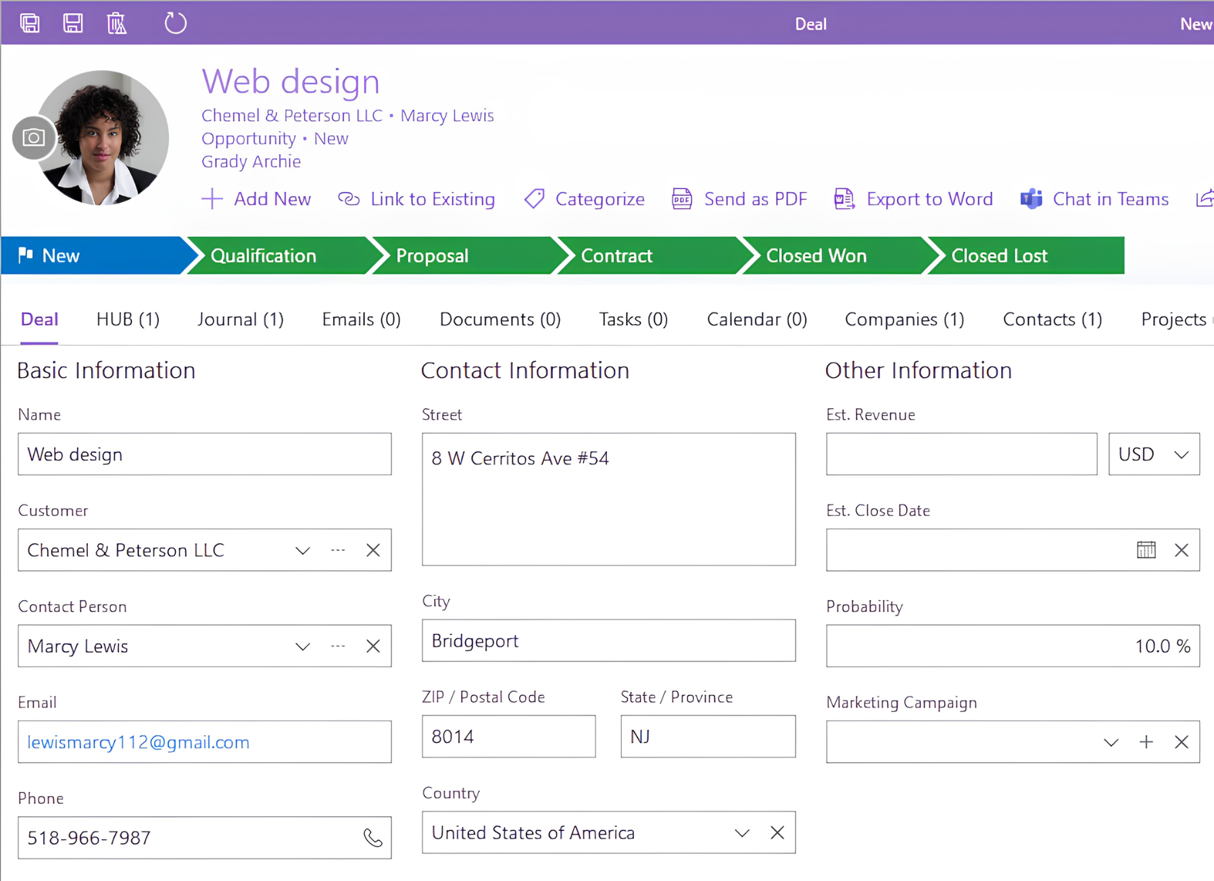Switch to the Deal tab
This screenshot has height=881, width=1214.
coord(39,319)
